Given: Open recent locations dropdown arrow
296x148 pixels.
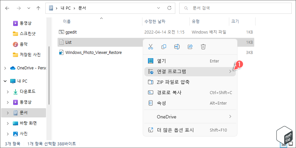Looking at the screenshot, I should 29,8.
